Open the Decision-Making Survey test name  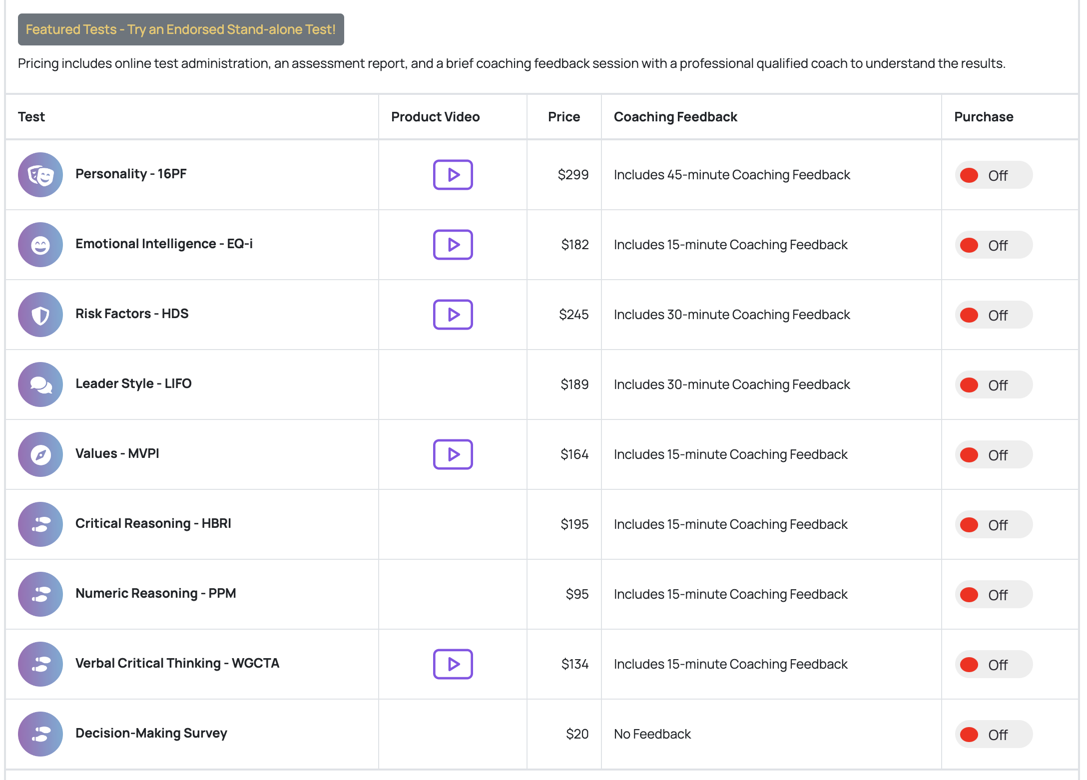(151, 733)
